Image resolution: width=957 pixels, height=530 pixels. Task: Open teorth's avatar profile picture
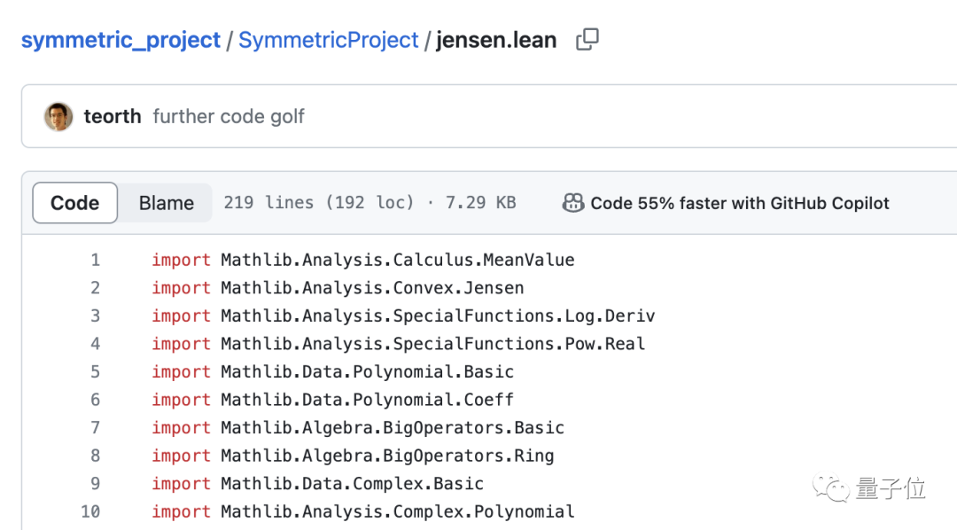[58, 116]
